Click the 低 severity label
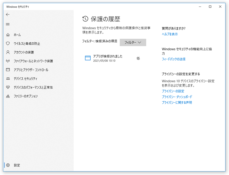The image size is (229, 175). (138, 58)
